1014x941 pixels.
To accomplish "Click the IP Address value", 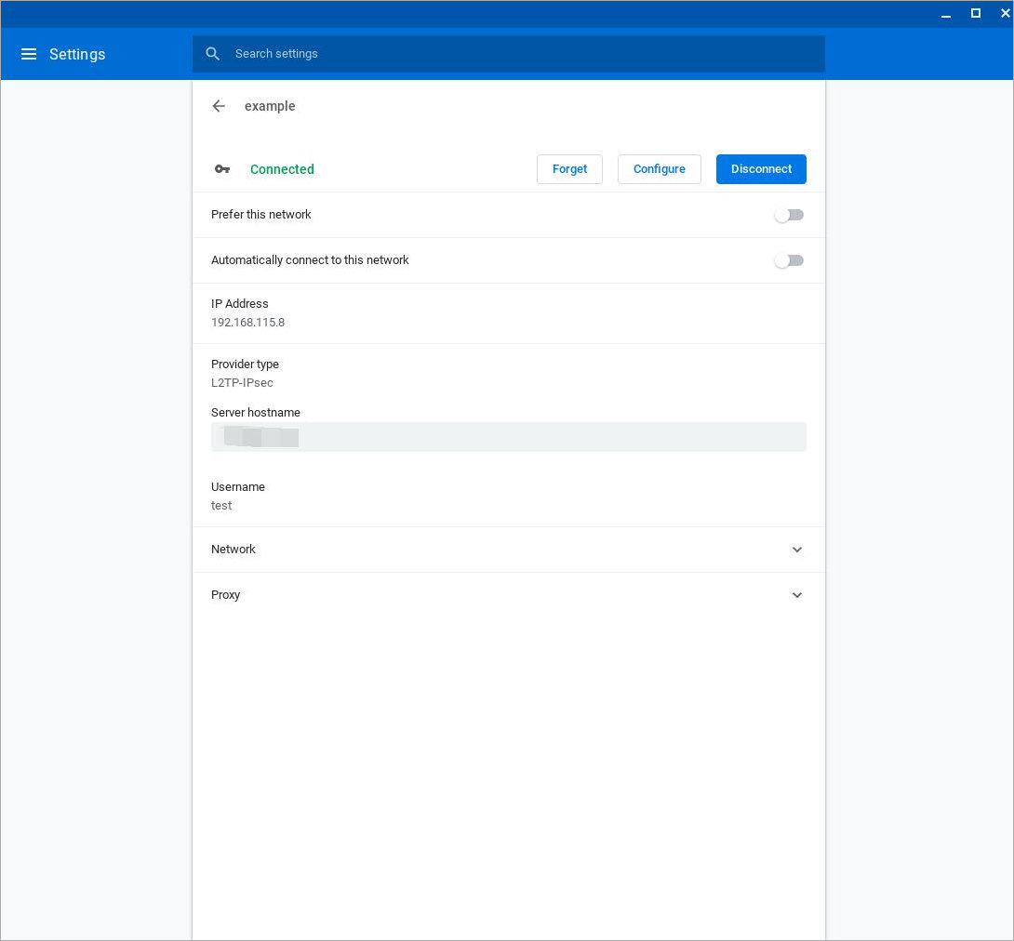I will click(x=247, y=323).
